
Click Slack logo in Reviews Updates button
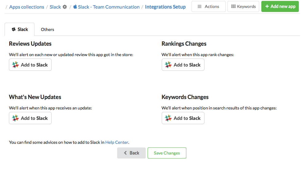pyautogui.click(x=15, y=65)
